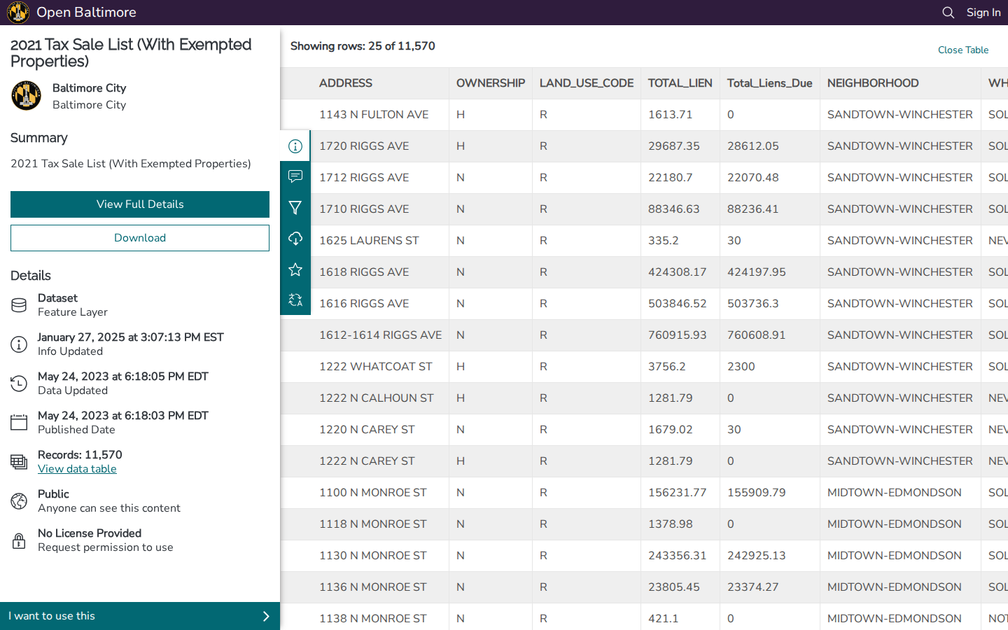
Task: Click Close Table link
Action: (x=963, y=50)
